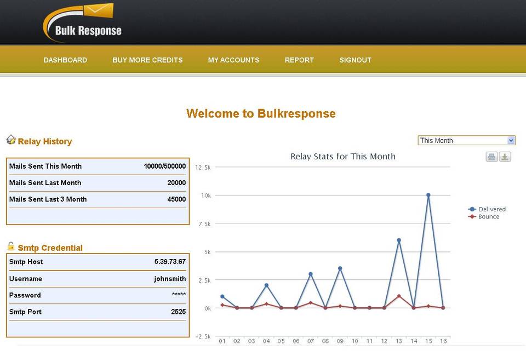Open the This Month period dropdown
This screenshot has width=526, height=356.
point(466,141)
